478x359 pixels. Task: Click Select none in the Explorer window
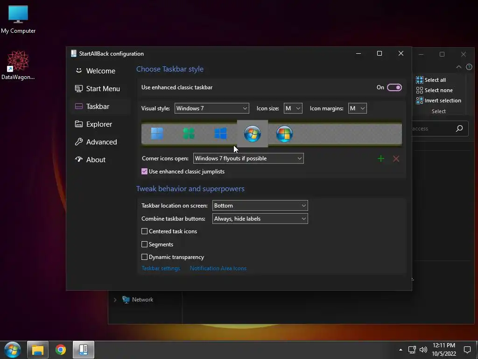pyautogui.click(x=435, y=90)
